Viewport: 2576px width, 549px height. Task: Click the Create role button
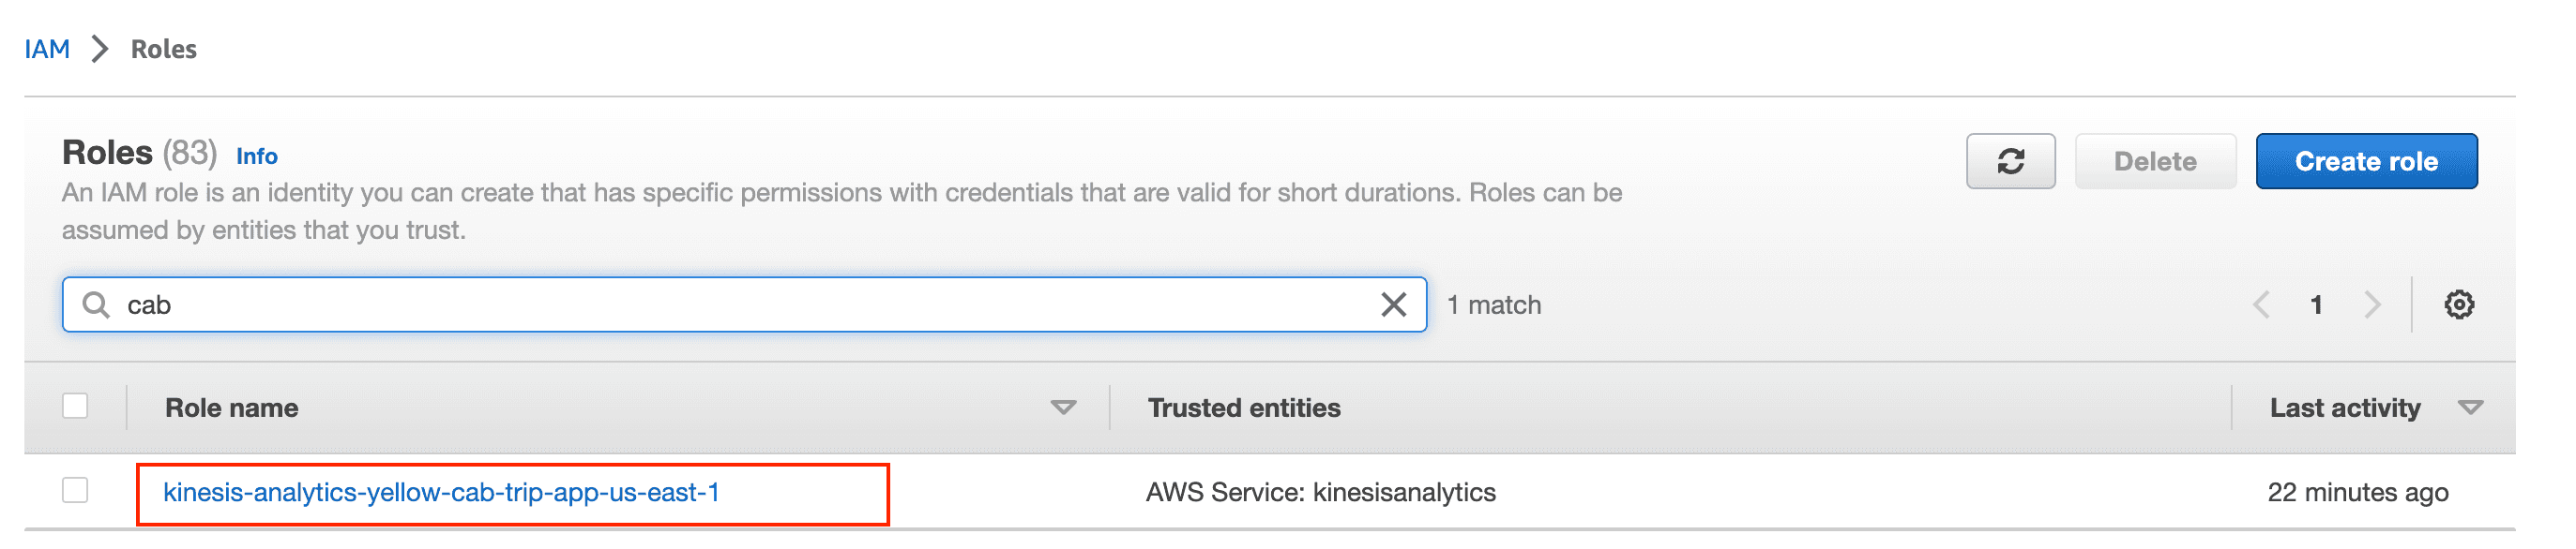point(2366,161)
